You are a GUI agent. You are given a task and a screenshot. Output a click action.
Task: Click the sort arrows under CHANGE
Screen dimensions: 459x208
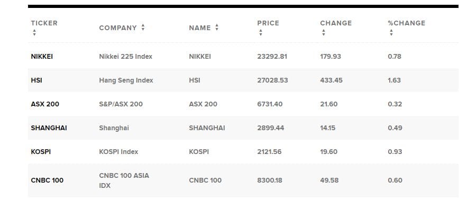tap(324, 32)
